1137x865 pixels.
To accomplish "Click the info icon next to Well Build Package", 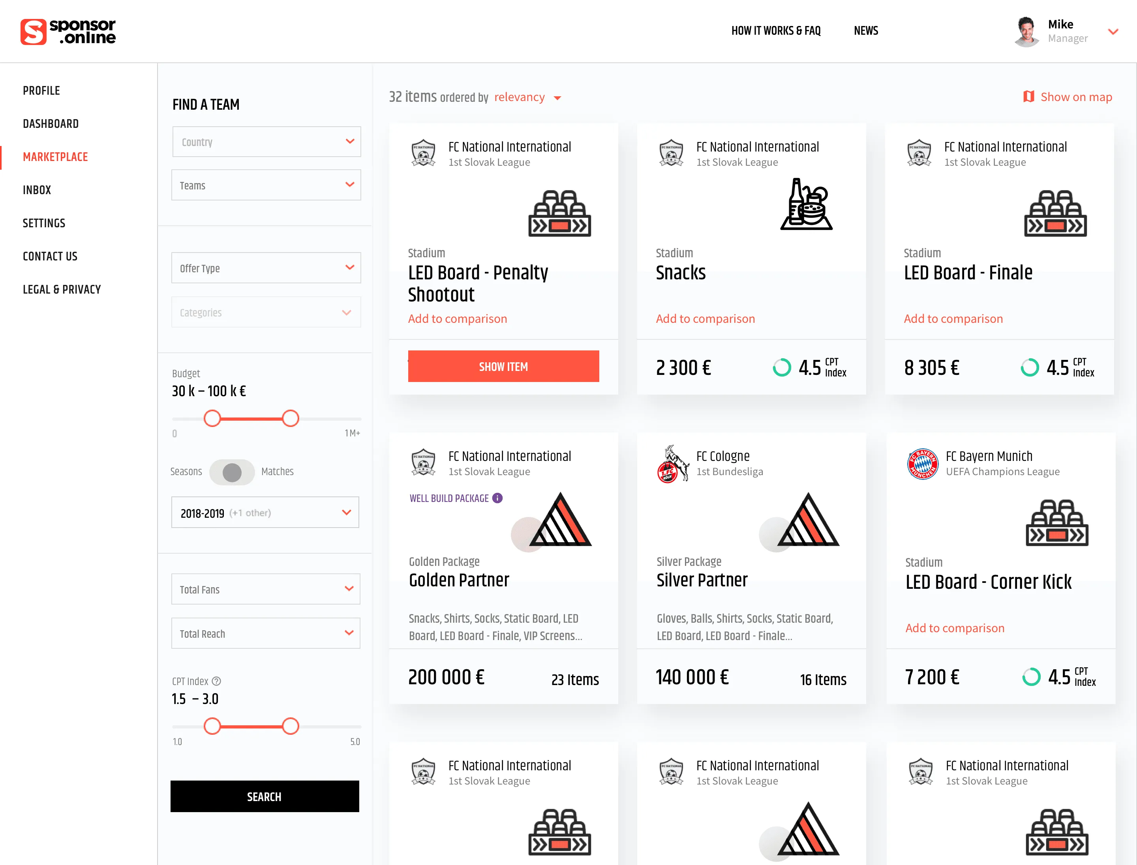I will [x=497, y=498].
